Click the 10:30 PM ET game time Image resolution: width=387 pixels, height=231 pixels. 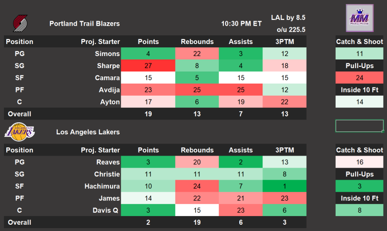(241, 23)
